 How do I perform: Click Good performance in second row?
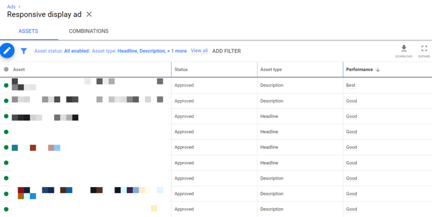pos(351,101)
